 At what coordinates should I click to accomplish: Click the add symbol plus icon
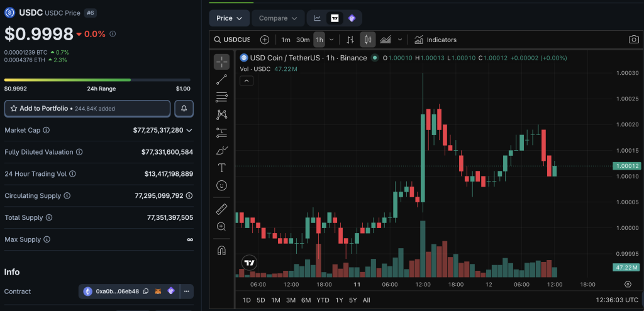point(265,40)
